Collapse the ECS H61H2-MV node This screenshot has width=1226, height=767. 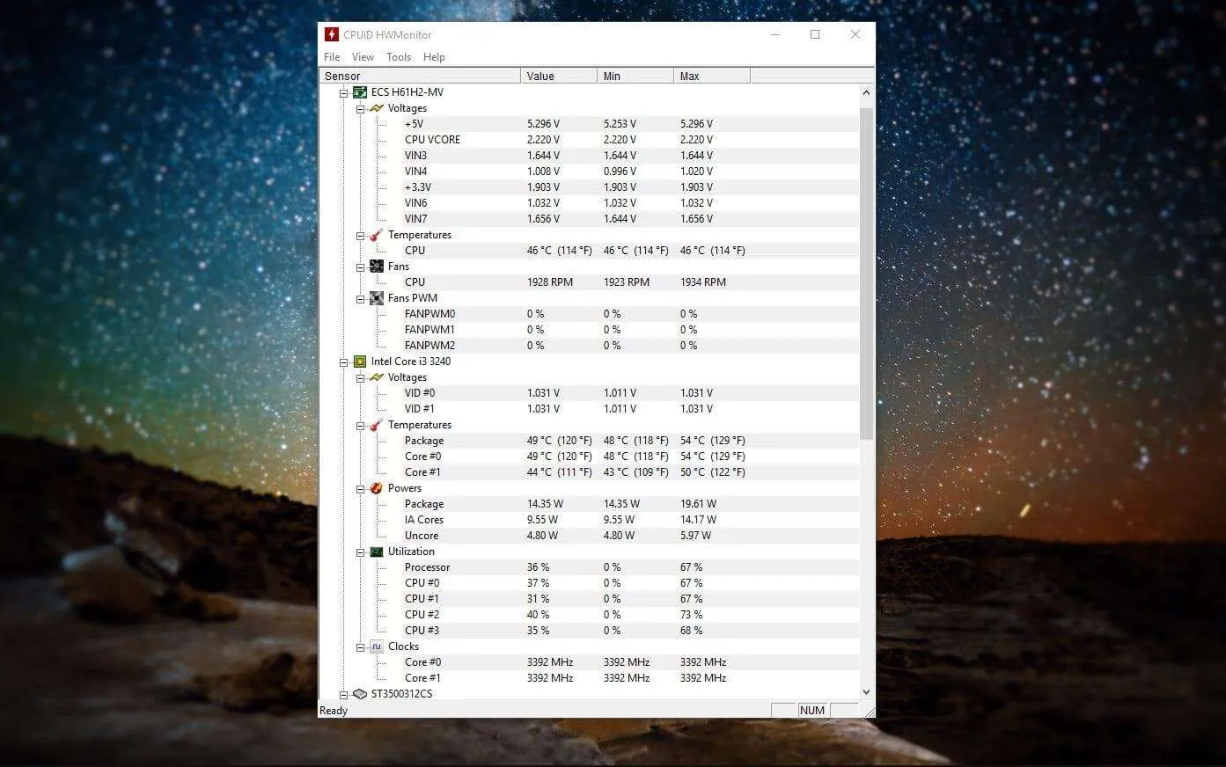click(x=343, y=92)
